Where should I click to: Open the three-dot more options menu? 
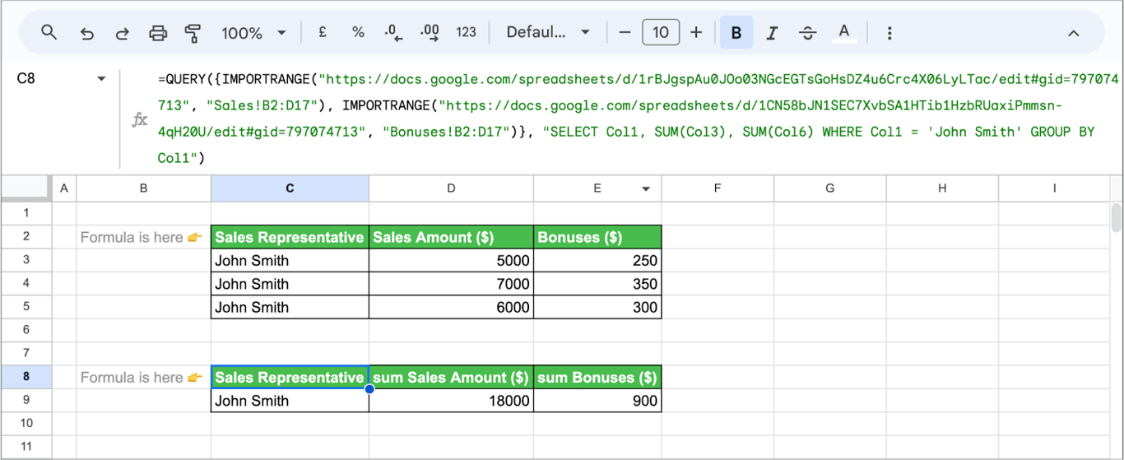(889, 33)
